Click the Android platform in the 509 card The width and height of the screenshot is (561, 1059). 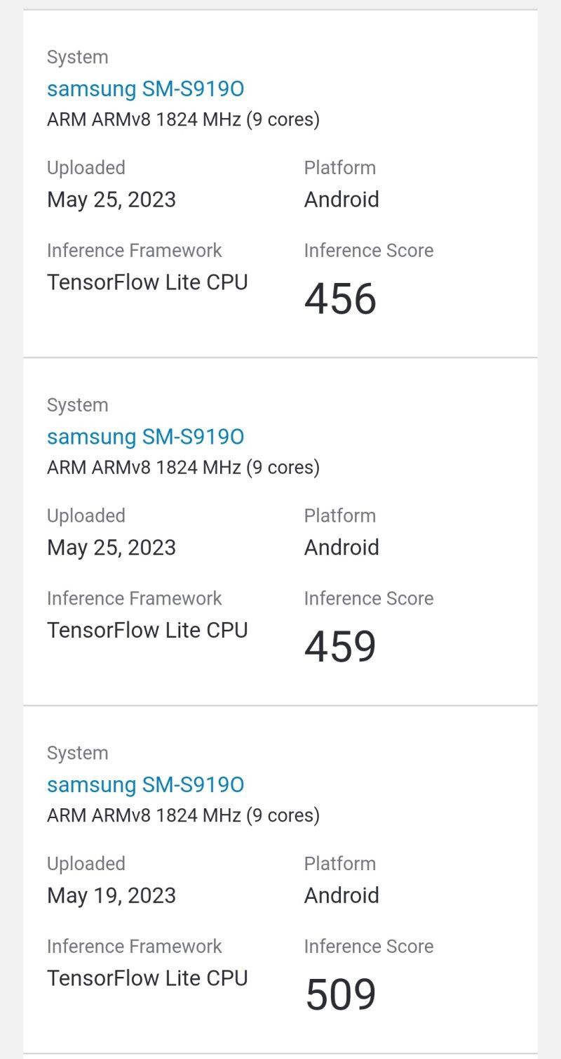pos(342,895)
